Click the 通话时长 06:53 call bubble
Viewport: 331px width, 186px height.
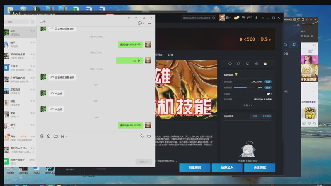[130, 125]
